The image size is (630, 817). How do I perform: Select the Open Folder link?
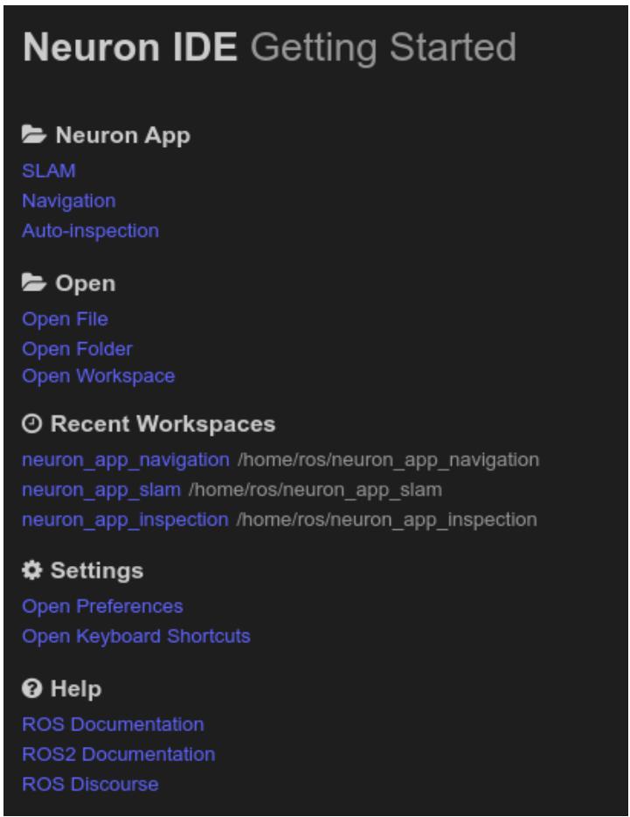tap(77, 349)
